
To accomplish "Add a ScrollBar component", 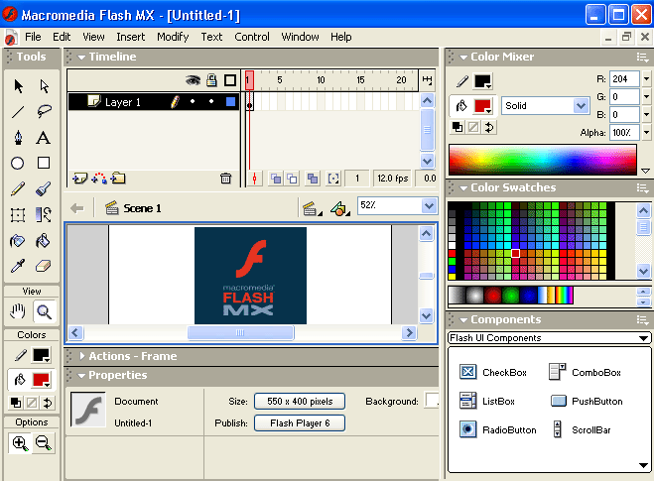I will click(x=582, y=429).
